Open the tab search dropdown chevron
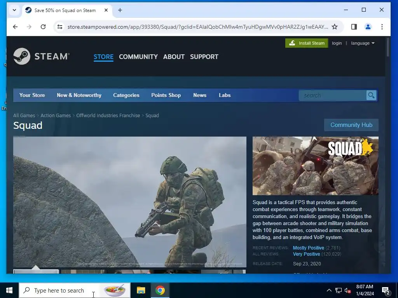Viewport: 398px width, 298px height. pos(14,10)
